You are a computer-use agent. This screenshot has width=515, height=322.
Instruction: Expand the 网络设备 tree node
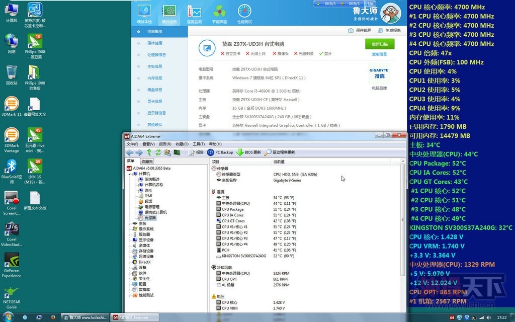point(129,257)
